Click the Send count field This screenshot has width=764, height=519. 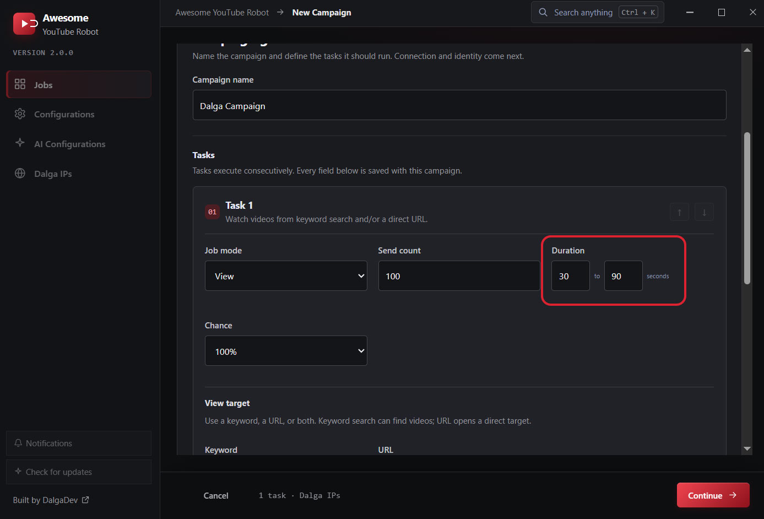[x=459, y=276]
